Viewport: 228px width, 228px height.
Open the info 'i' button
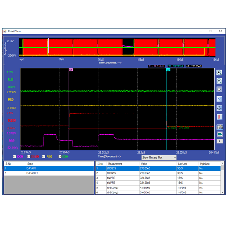[x=219, y=141]
